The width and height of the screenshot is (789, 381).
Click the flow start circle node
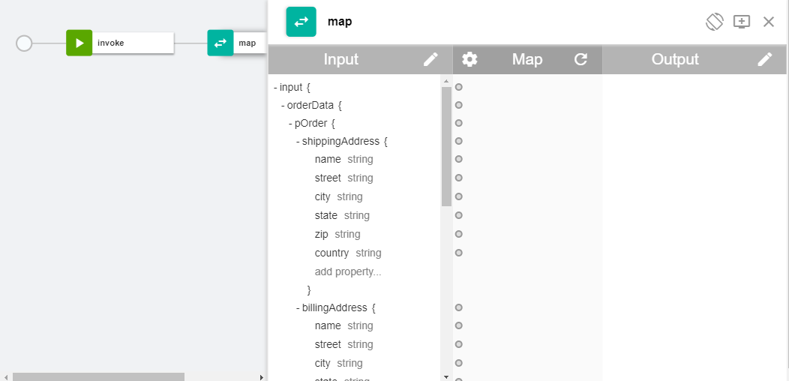24,43
